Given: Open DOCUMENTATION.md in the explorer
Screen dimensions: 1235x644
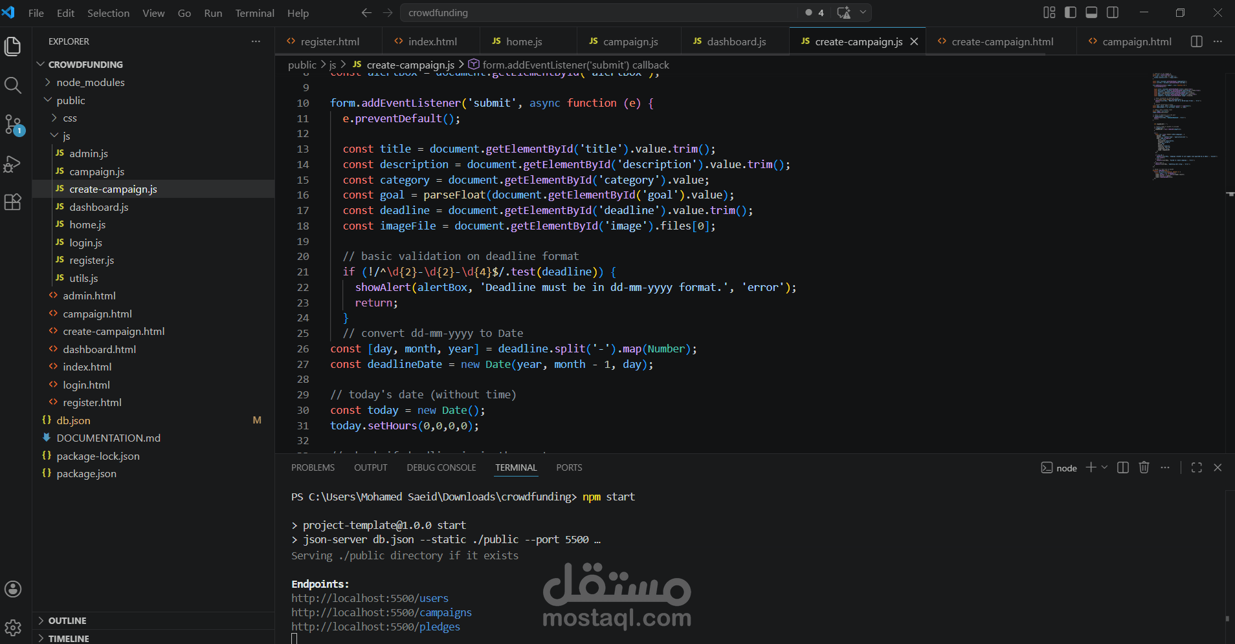Looking at the screenshot, I should 108,438.
